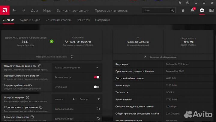Screen dimensions: 216x122
Task: Click Экспорт profile button
Action: 84,99
